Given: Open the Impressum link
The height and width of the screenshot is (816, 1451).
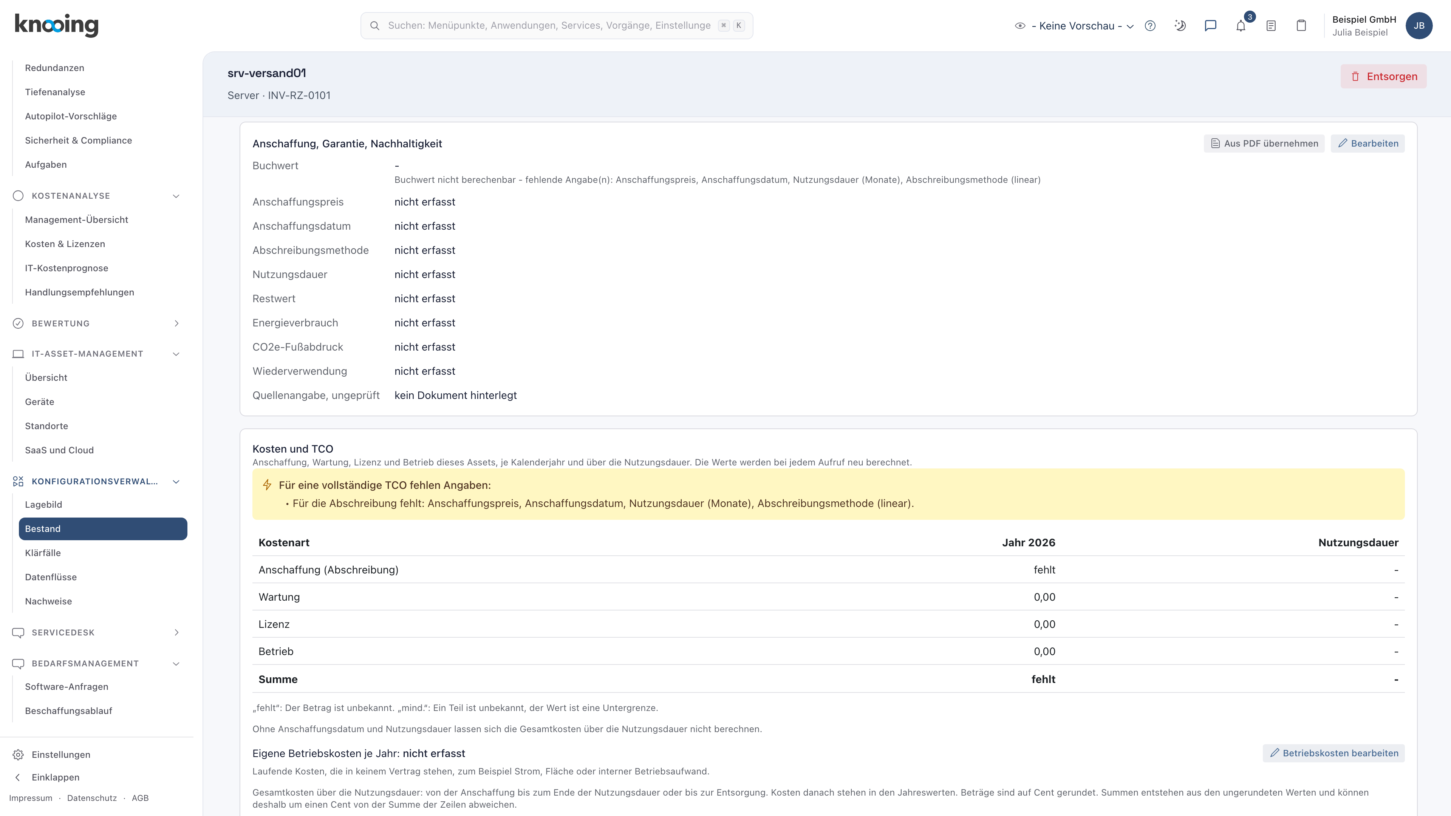Looking at the screenshot, I should coord(30,798).
